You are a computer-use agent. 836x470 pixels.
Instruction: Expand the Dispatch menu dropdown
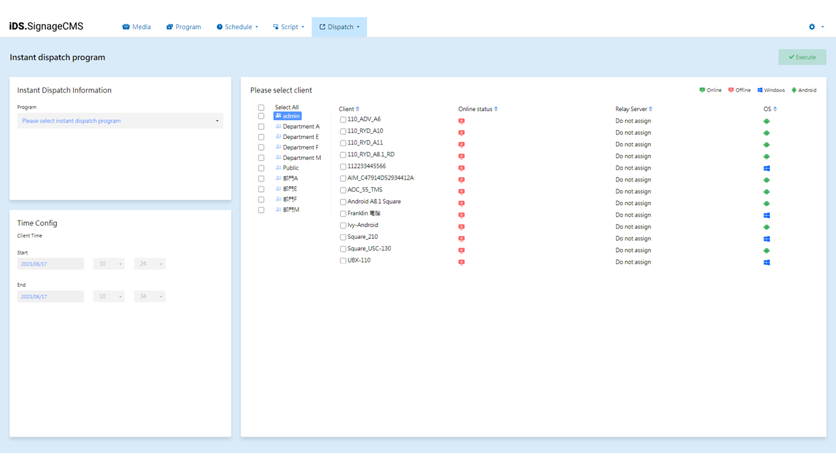click(339, 27)
